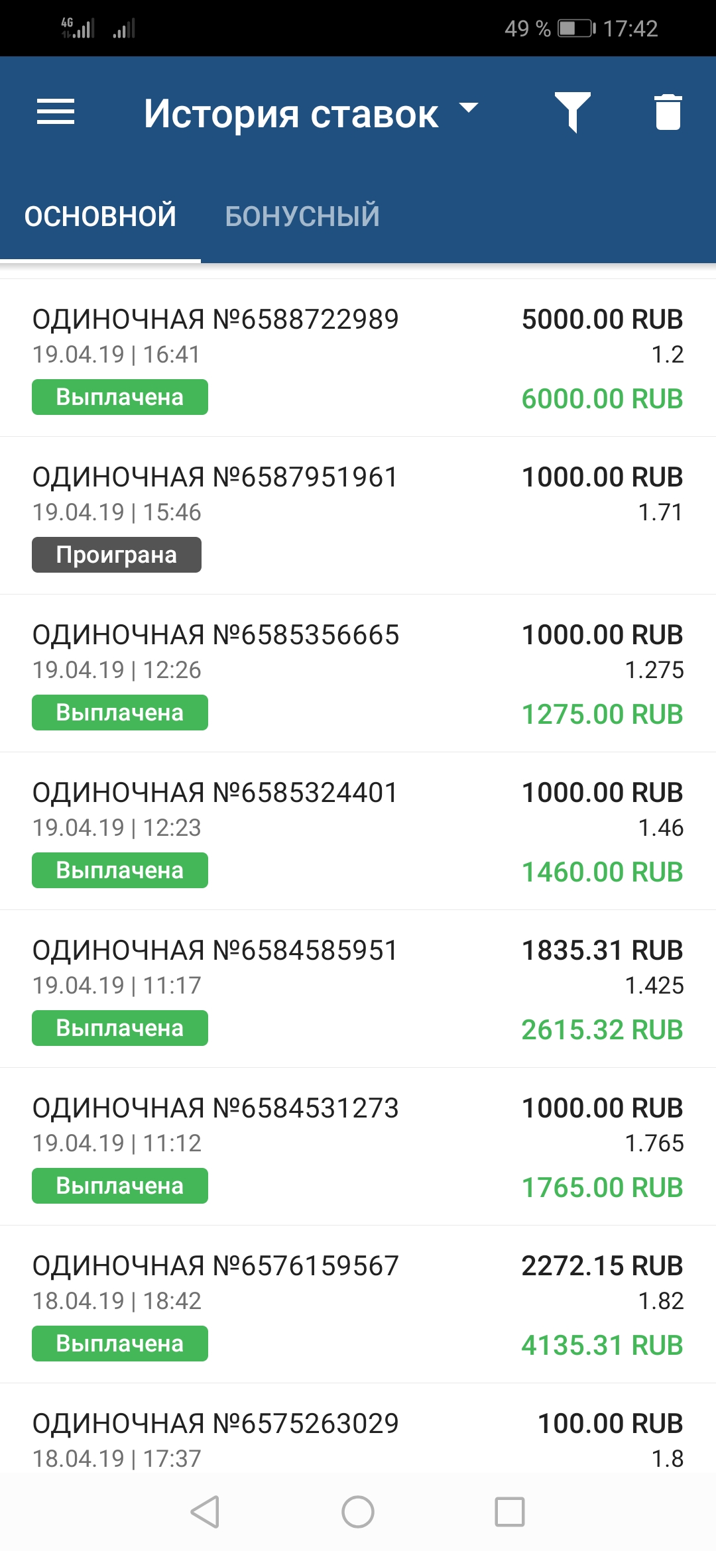
Task: Tap the trash bin delete icon
Action: click(668, 112)
